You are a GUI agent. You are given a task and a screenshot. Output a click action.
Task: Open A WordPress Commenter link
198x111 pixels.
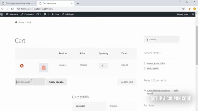(159, 90)
